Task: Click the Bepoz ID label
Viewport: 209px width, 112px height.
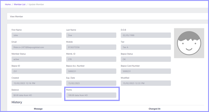Action: (16, 66)
